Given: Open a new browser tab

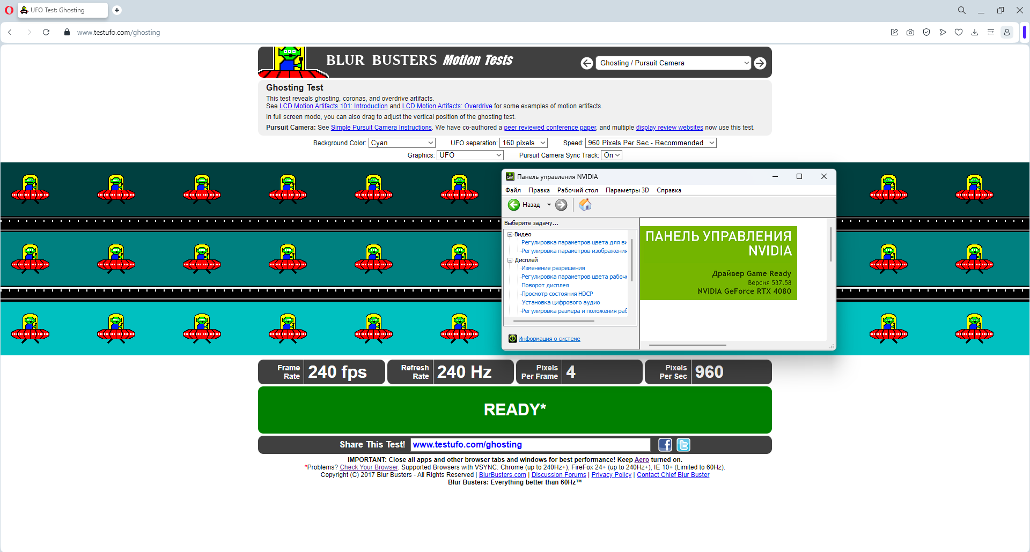Looking at the screenshot, I should 117,10.
